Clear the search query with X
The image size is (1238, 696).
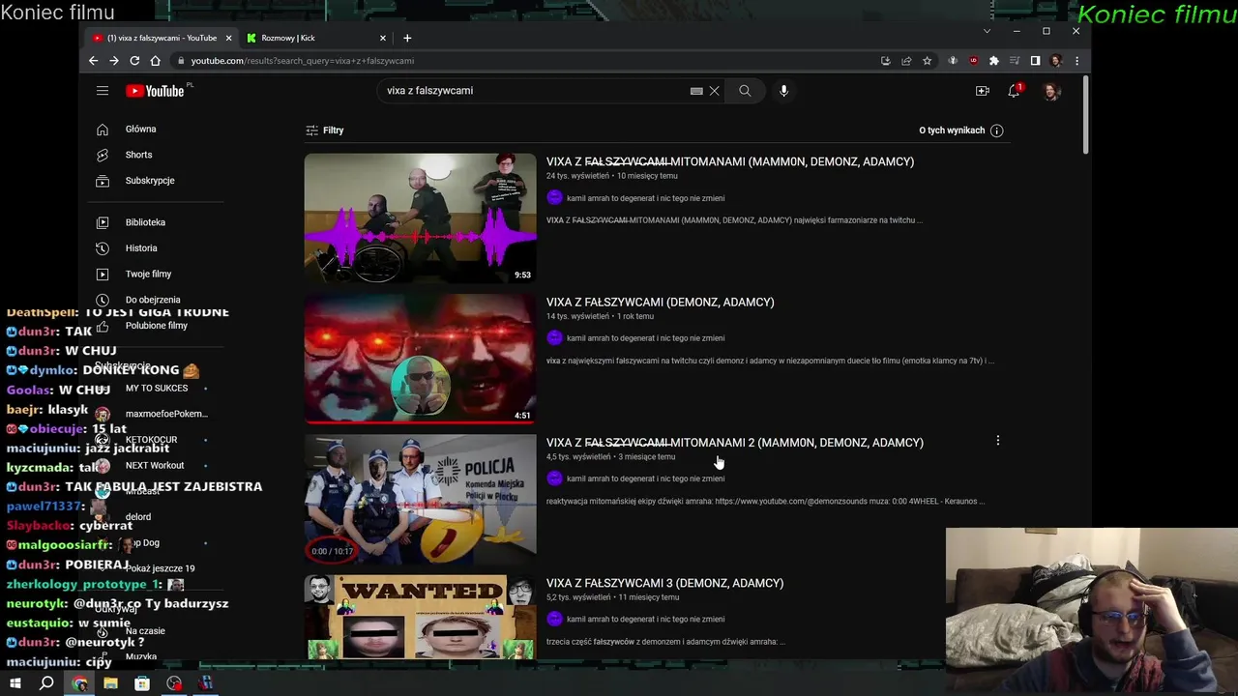(714, 91)
